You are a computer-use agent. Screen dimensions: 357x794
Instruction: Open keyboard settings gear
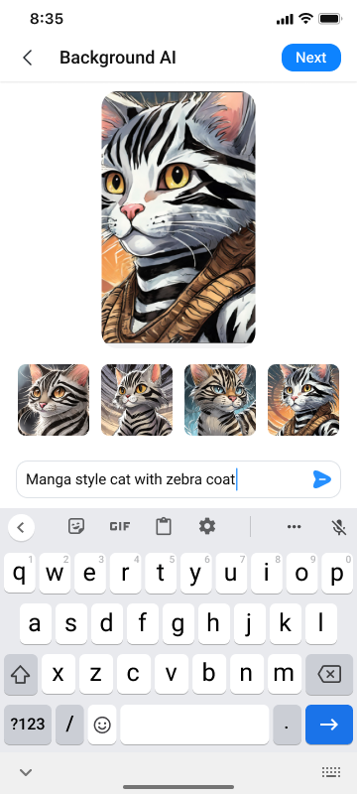tap(207, 527)
